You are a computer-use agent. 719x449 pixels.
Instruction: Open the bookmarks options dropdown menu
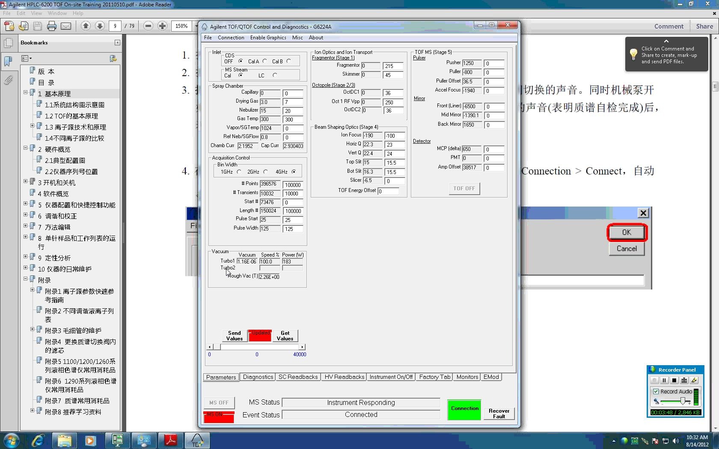tap(27, 59)
